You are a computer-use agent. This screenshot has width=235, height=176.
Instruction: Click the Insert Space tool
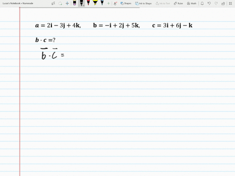(67, 3)
